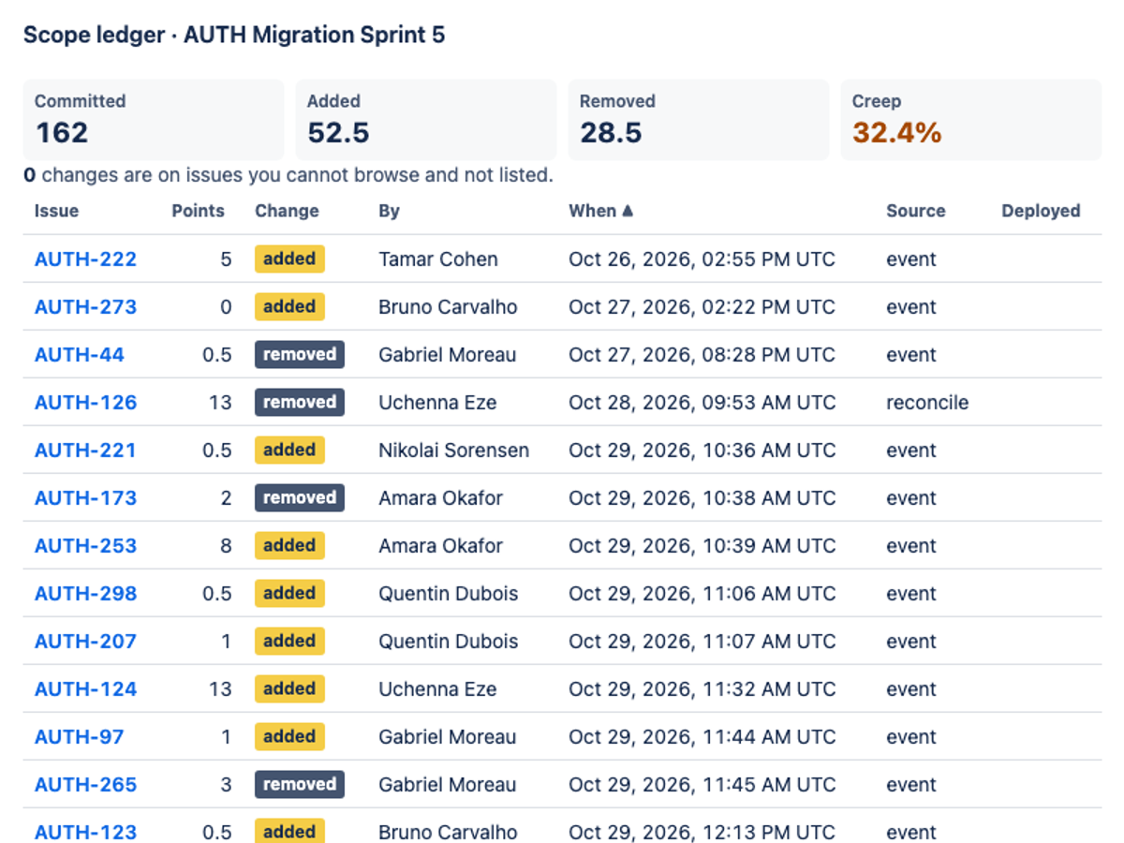This screenshot has height=843, width=1124.
Task: Click timestamp Oct 27, 2026, 08:28 PM UTC
Action: point(702,355)
